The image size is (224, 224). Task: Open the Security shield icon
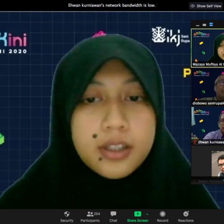(67, 214)
